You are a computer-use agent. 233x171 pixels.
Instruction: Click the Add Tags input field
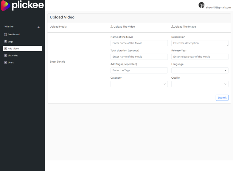click(139, 70)
